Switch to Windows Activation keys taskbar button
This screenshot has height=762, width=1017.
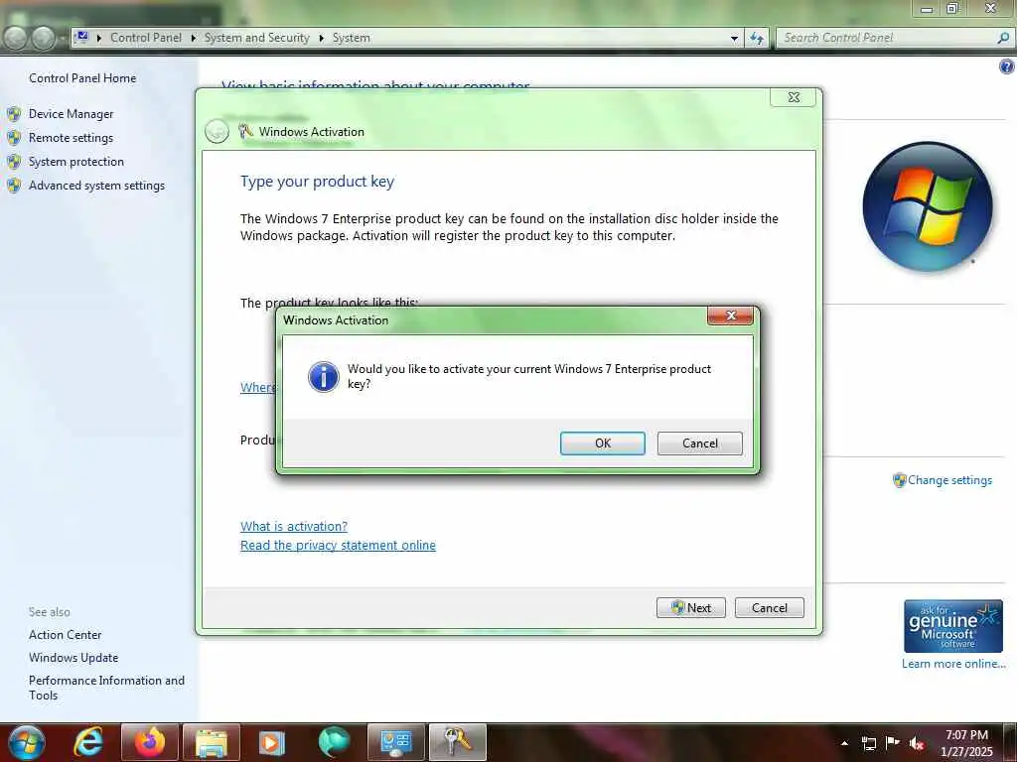(x=457, y=742)
